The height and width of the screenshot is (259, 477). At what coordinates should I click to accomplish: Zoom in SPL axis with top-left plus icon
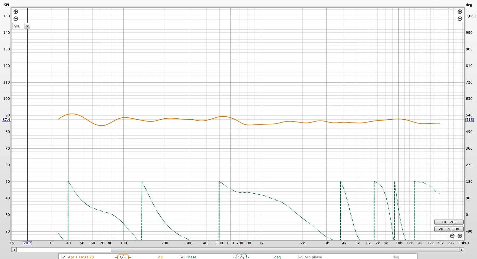pyautogui.click(x=16, y=12)
